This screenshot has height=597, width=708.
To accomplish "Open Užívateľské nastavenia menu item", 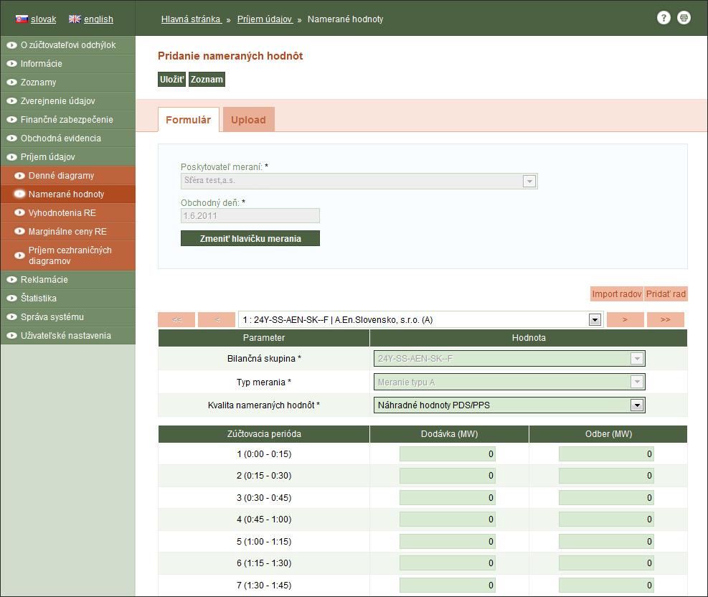I will click(67, 336).
